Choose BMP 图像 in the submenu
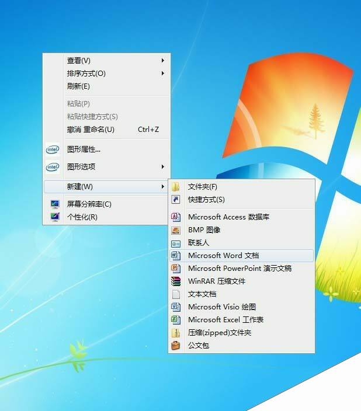The image size is (361, 411). [241, 230]
